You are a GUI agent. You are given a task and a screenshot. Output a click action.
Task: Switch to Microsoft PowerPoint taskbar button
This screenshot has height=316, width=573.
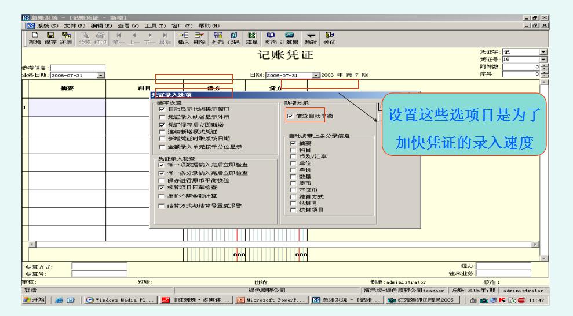tap(272, 300)
